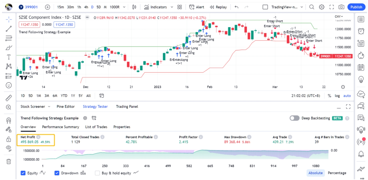Turn on Deep Backtesting switch

pos(294,118)
